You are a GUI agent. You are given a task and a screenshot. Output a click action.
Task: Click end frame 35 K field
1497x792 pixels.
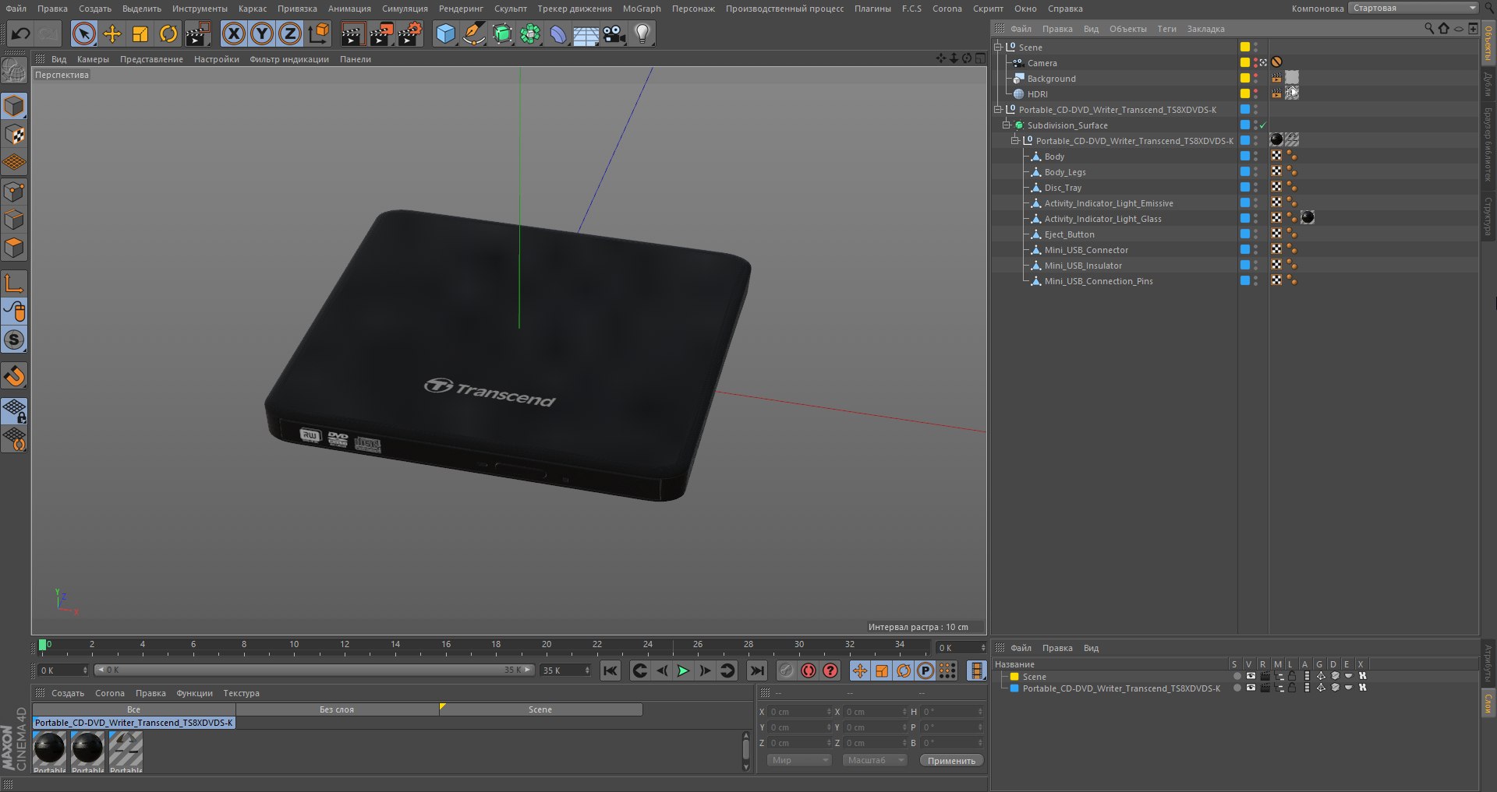tap(565, 671)
